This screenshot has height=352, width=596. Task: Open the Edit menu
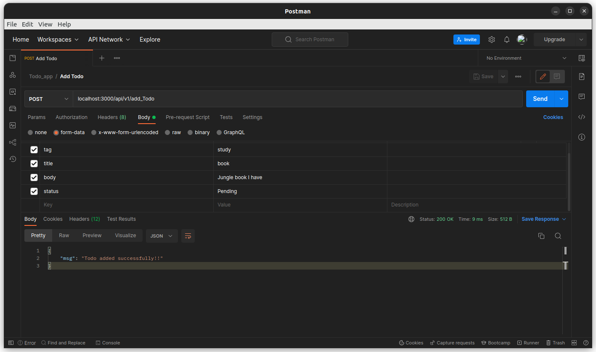[27, 24]
